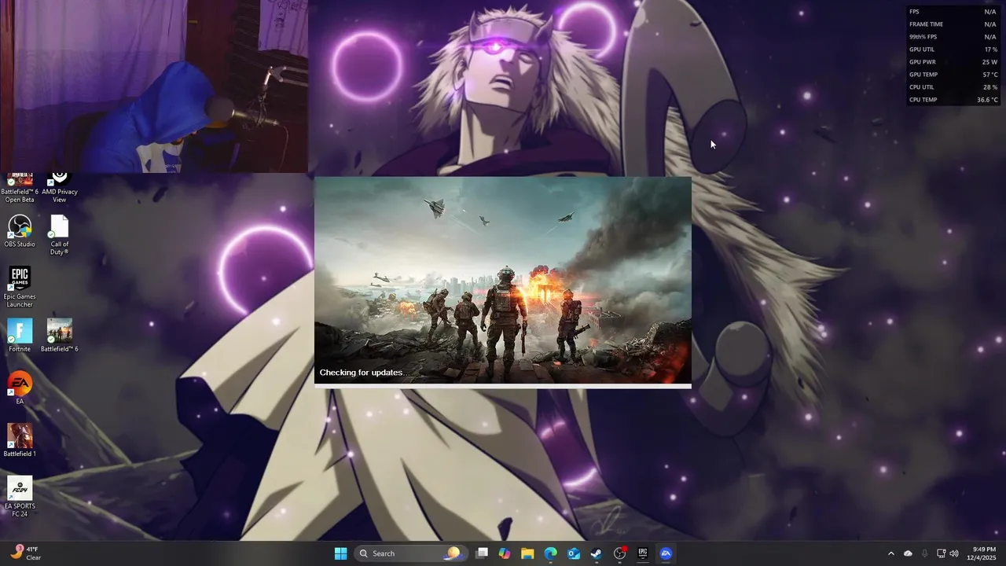The width and height of the screenshot is (1006, 566).
Task: Launch Copilot from the taskbar
Action: 505,553
